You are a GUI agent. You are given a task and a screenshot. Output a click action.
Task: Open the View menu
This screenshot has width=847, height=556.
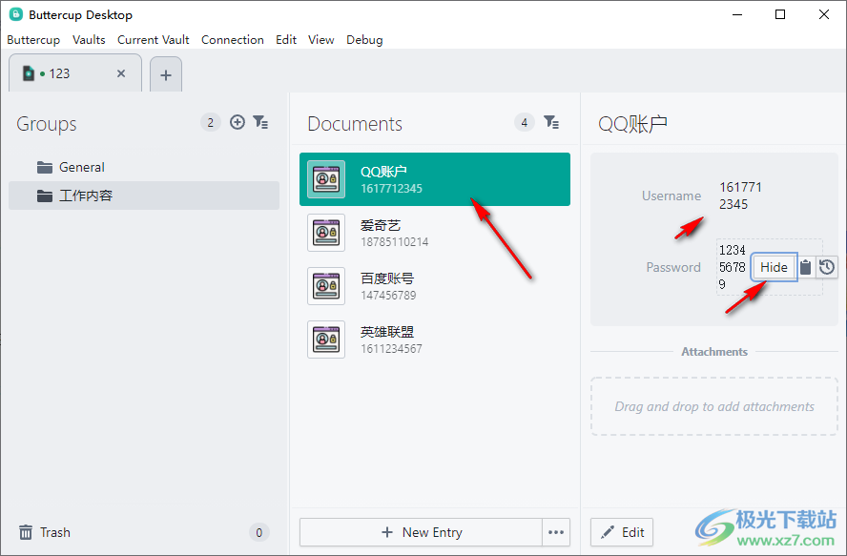[320, 40]
